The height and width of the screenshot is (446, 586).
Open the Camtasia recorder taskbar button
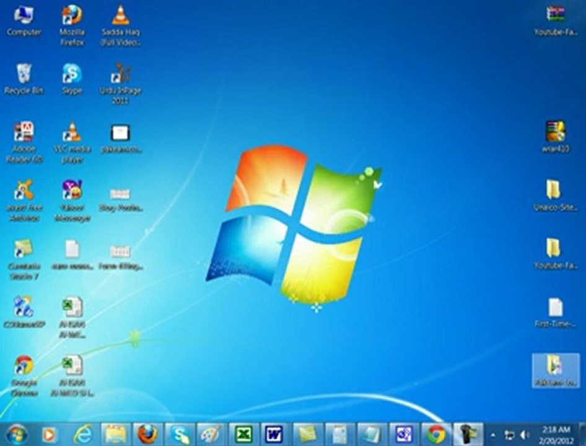pyautogui.click(x=468, y=435)
